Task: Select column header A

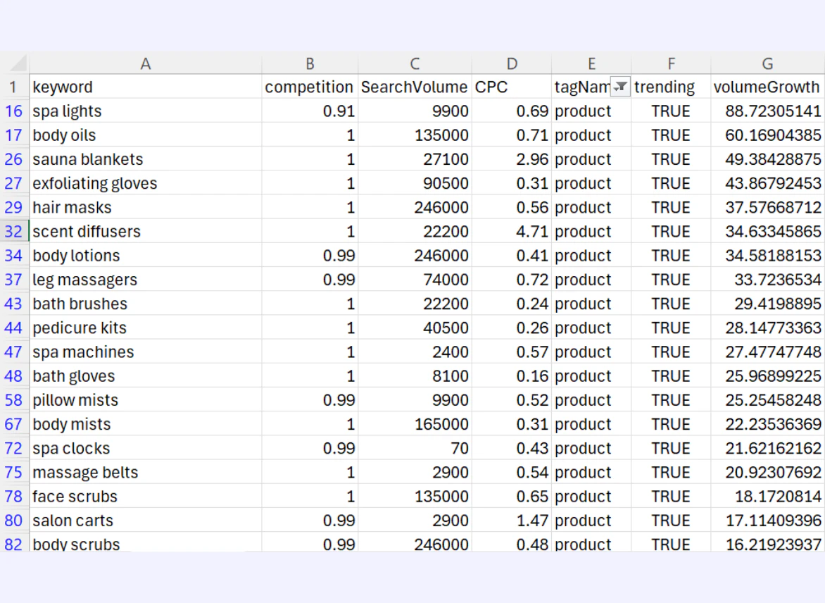Action: pos(146,63)
